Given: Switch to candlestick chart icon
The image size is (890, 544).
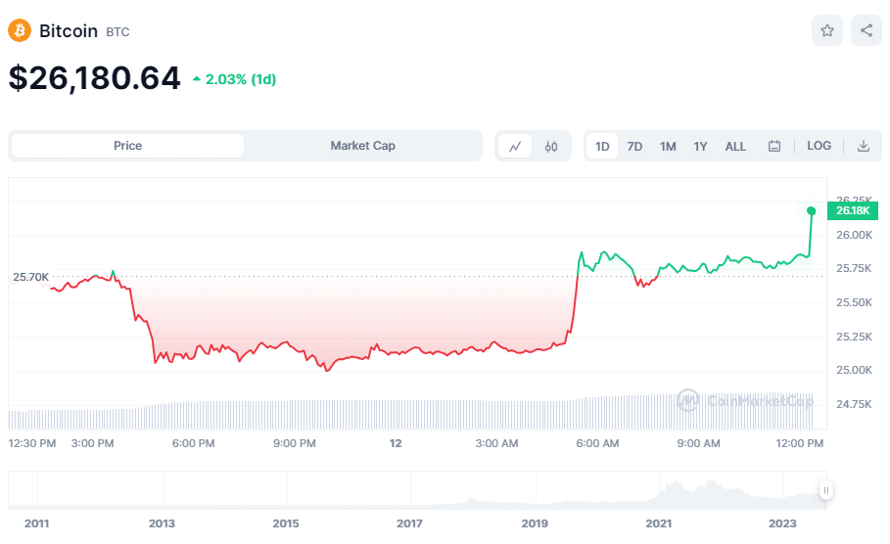Looking at the screenshot, I should (551, 147).
